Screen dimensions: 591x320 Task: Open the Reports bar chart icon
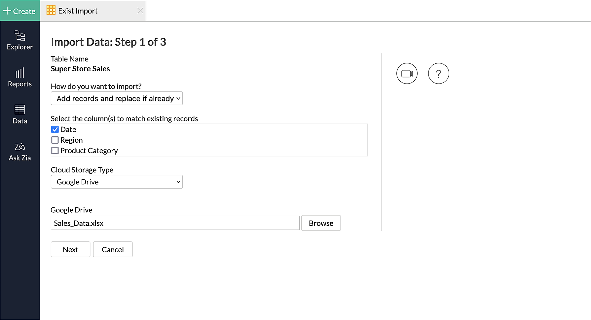pos(20,73)
